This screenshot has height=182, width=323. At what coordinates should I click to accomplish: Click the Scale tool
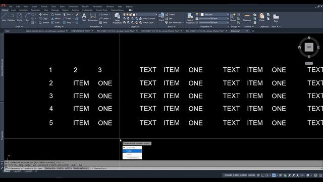pyautogui.click(x=56, y=22)
